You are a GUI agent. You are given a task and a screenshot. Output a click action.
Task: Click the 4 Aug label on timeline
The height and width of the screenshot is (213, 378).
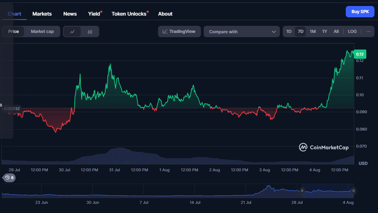coord(314,170)
